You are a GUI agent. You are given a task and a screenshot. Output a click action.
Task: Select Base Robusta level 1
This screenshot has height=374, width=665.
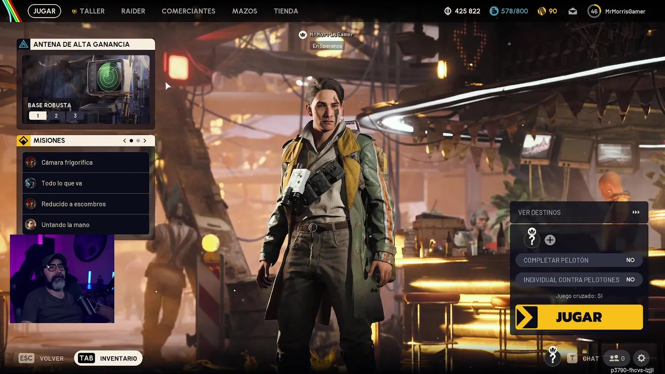tap(37, 116)
